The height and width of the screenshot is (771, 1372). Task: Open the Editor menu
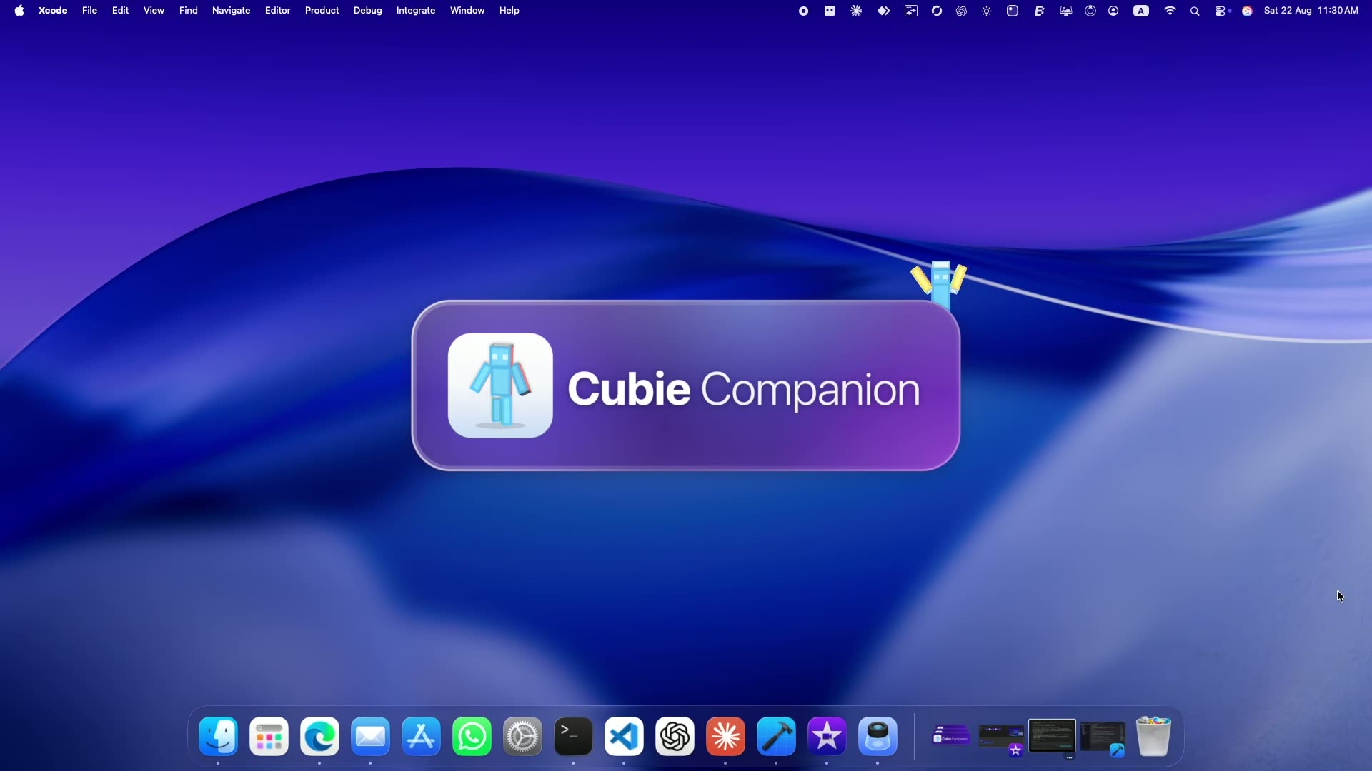pyautogui.click(x=277, y=11)
